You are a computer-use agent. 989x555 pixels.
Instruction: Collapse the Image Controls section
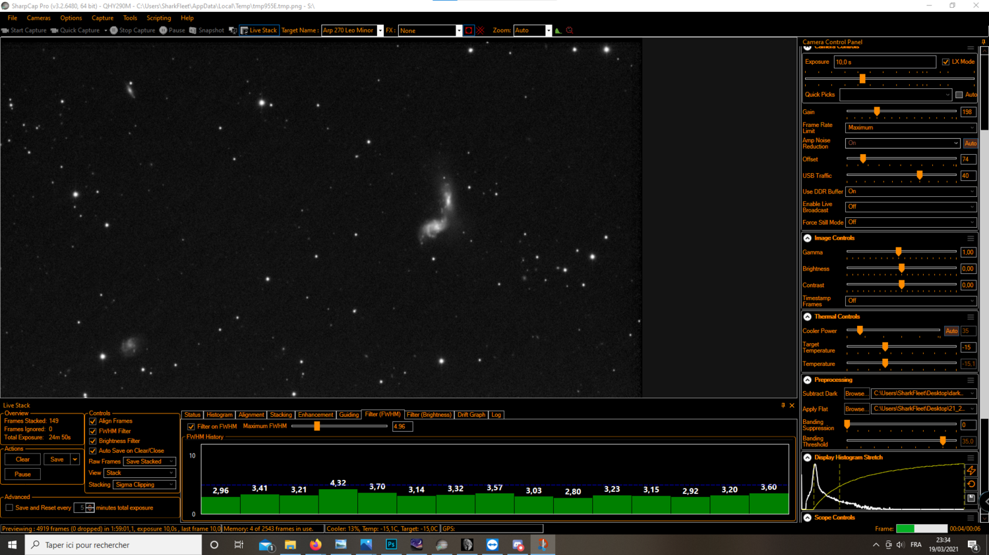pos(808,238)
